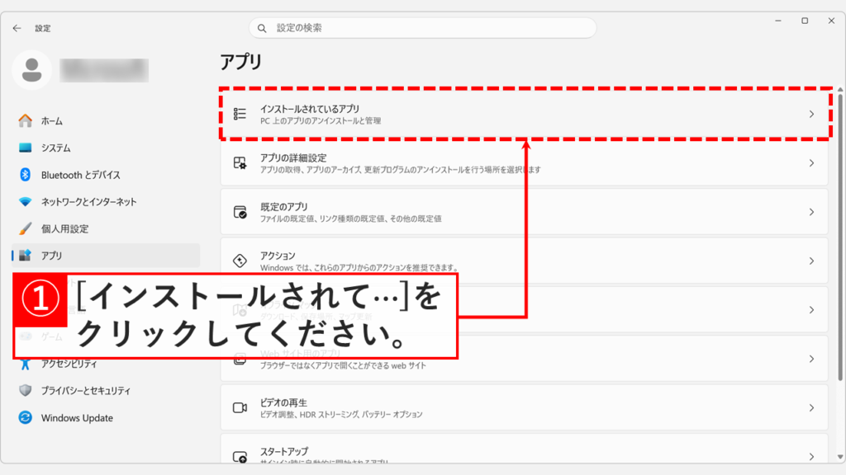Screen dimensions: 846x475
Task: Open the user account avatar
Action: [32, 70]
